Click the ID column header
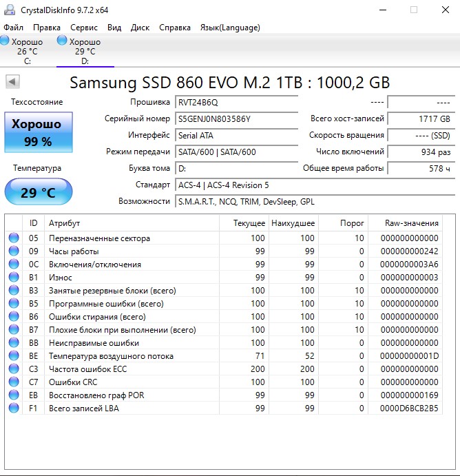The image size is (460, 476). tap(33, 223)
